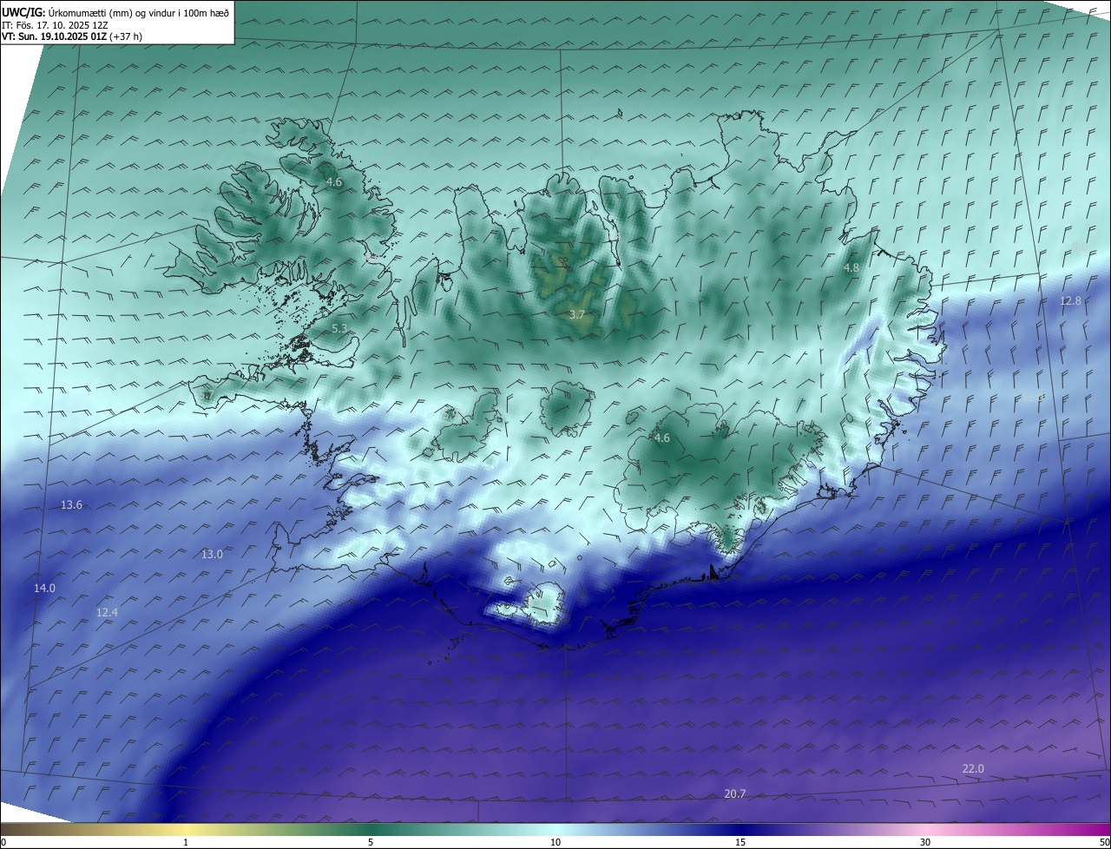
Task: Click the legend tick label '15'
Action: point(740,842)
